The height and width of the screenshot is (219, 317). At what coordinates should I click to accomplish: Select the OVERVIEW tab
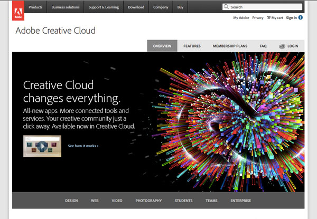162,46
